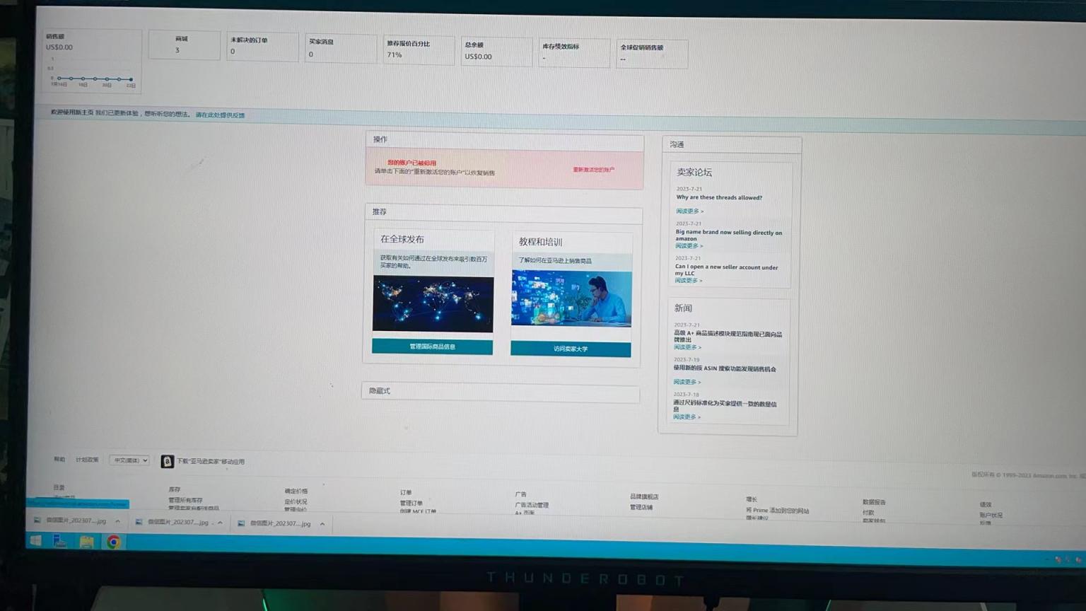
Task: Click 阅读更多 under 'Big name brand' thread
Action: pos(689,245)
